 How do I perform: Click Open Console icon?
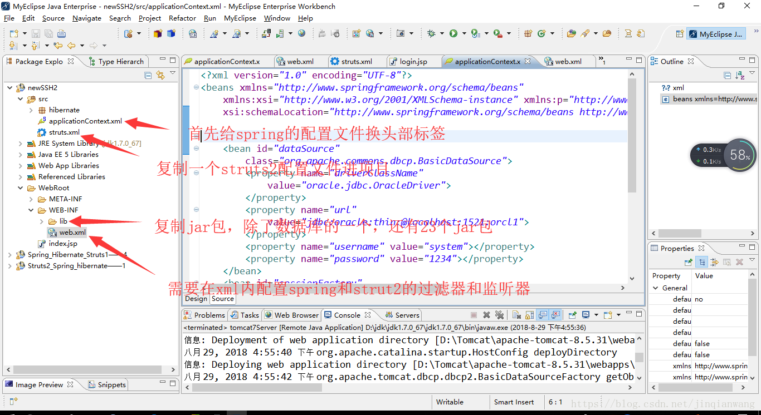click(x=607, y=315)
